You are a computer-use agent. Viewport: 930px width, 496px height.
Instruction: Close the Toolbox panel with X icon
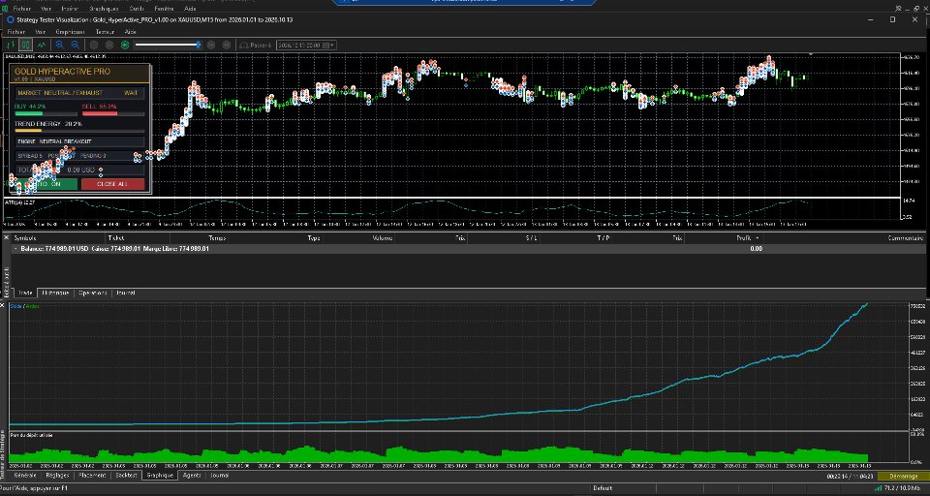7,237
